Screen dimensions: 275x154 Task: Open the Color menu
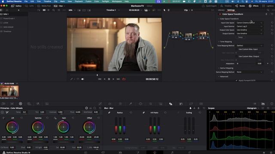[x=96, y=1]
